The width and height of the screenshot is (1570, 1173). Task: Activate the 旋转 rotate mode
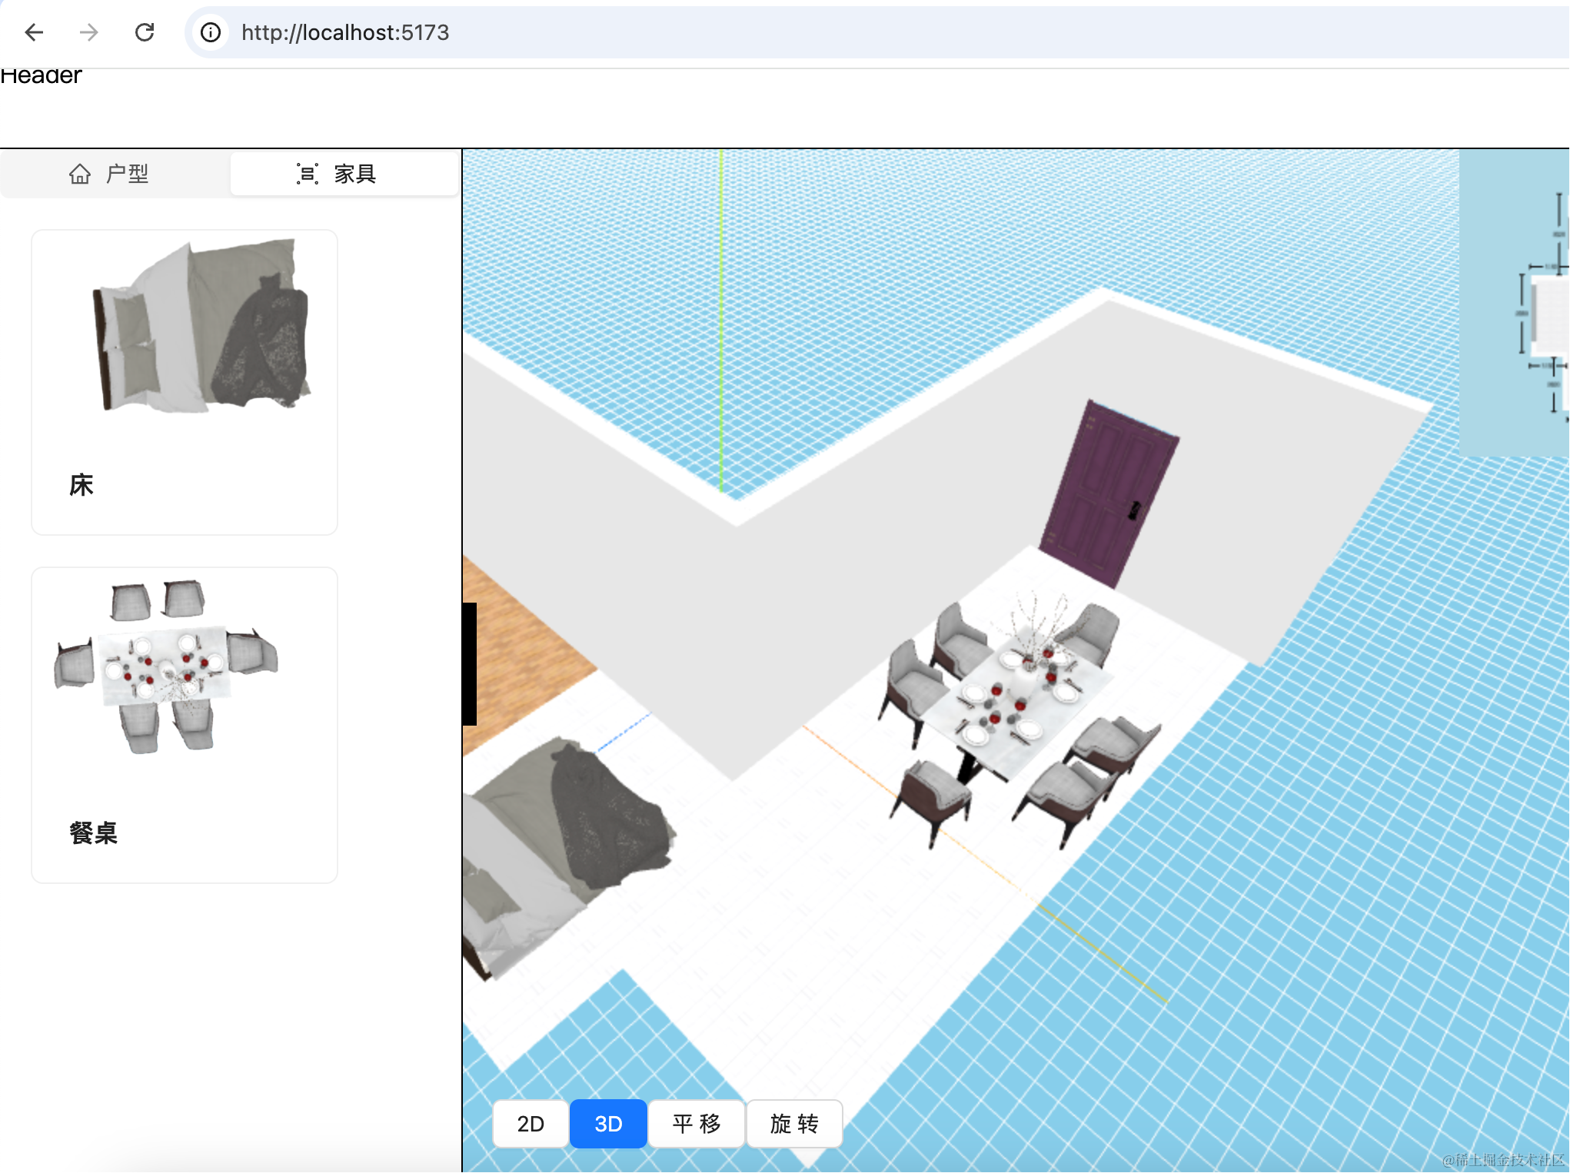tap(794, 1123)
